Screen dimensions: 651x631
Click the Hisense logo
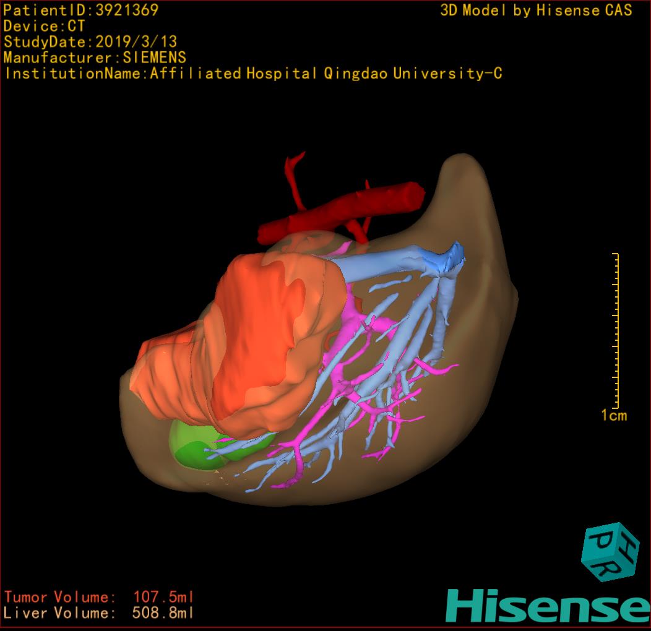pos(548,606)
